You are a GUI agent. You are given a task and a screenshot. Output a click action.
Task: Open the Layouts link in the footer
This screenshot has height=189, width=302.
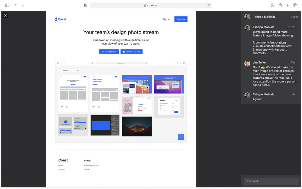click(x=61, y=170)
